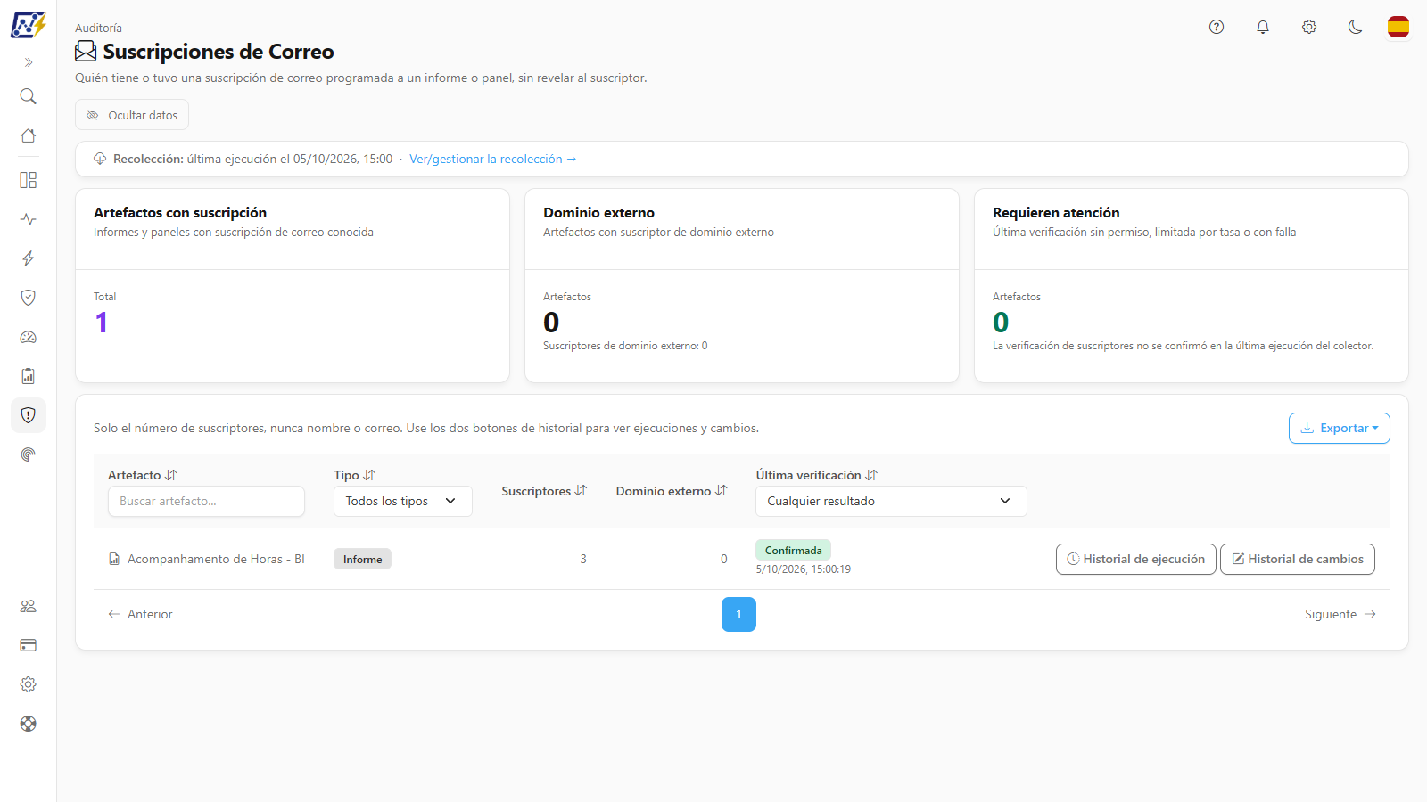The width and height of the screenshot is (1427, 802).
Task: Select page 1 in pagination
Action: click(738, 614)
